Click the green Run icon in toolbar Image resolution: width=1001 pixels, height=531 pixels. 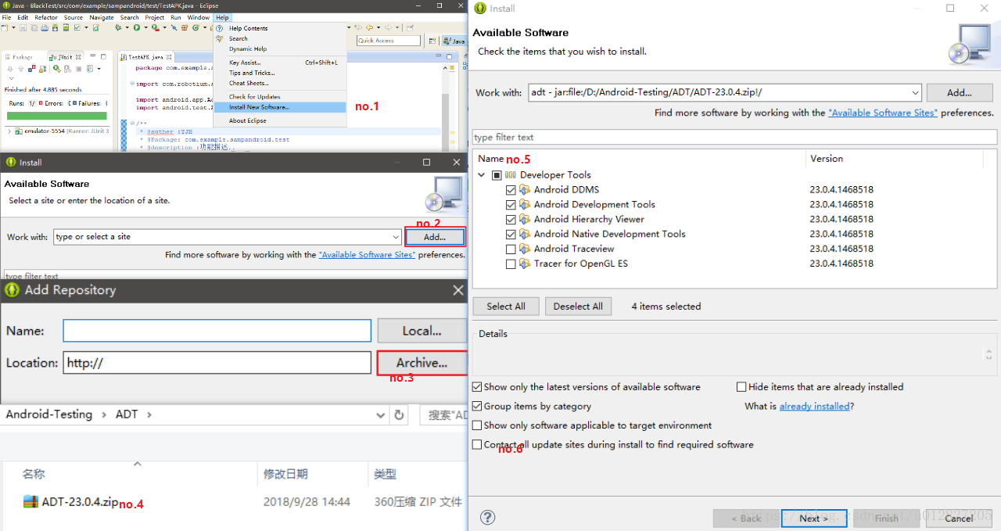click(x=137, y=27)
